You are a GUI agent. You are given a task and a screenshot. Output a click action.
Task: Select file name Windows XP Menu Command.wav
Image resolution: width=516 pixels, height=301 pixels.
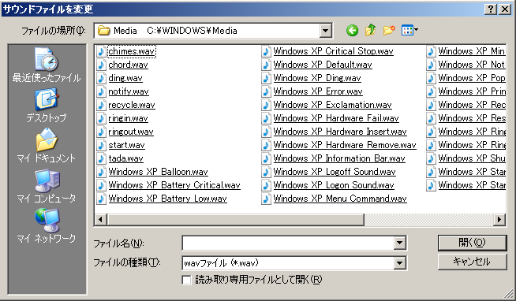[x=340, y=199]
